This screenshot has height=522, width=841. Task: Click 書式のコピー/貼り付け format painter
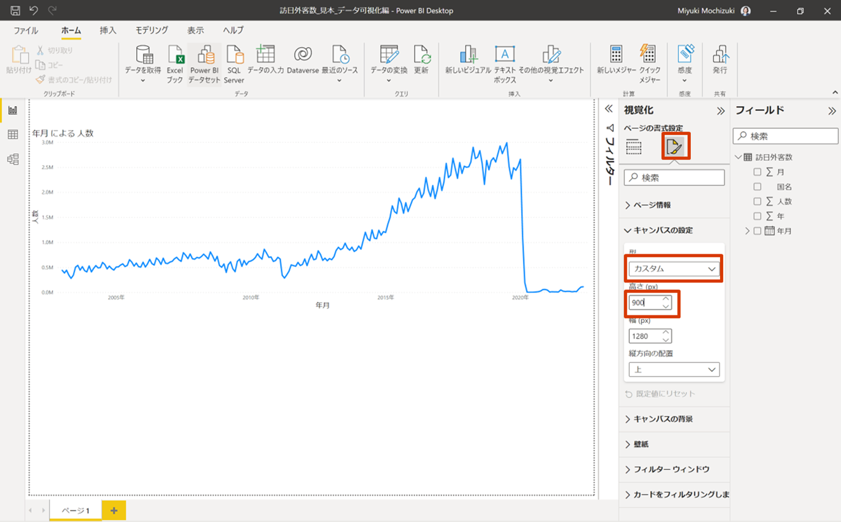74,79
